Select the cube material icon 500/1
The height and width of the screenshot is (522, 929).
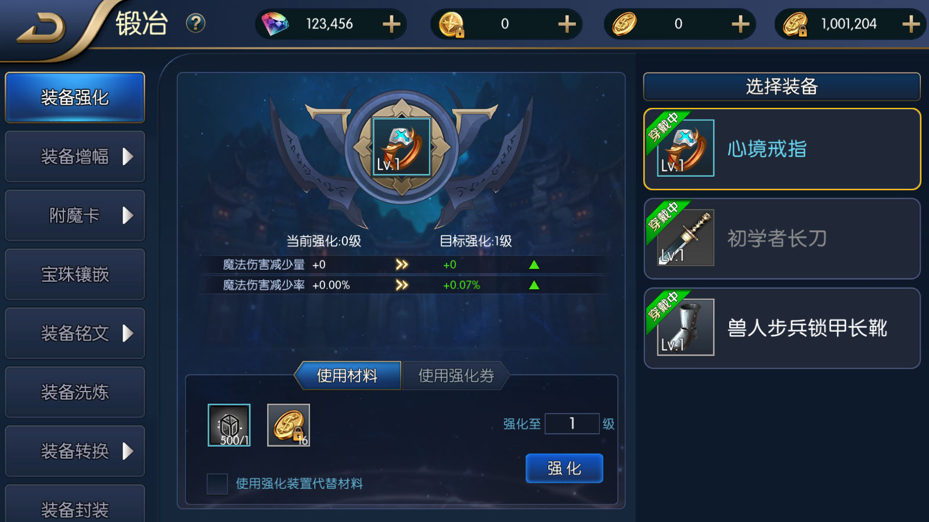229,425
